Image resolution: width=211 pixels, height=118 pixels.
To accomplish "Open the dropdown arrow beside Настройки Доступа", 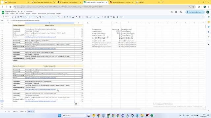I will click(204, 12).
